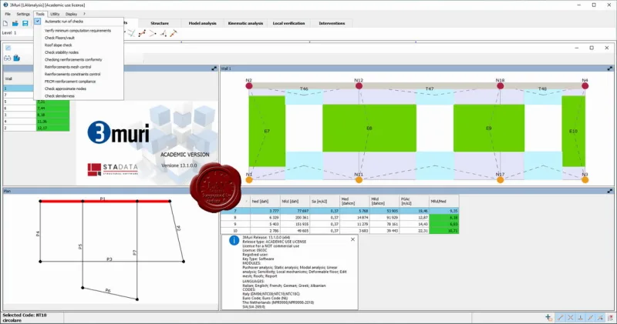
Task: Click the Save floppy disk icon
Action: pyautogui.click(x=25, y=24)
